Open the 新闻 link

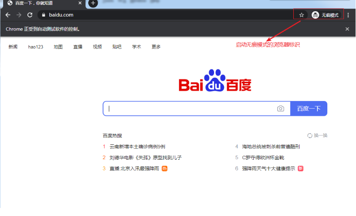pos(13,47)
